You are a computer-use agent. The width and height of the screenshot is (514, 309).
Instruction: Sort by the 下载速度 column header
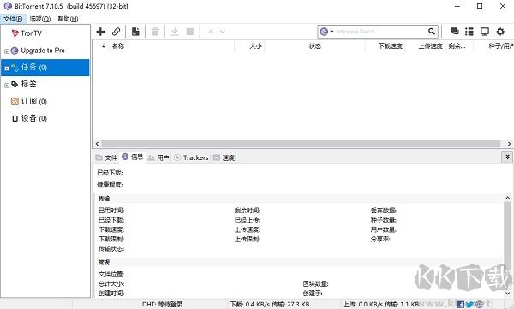point(390,46)
